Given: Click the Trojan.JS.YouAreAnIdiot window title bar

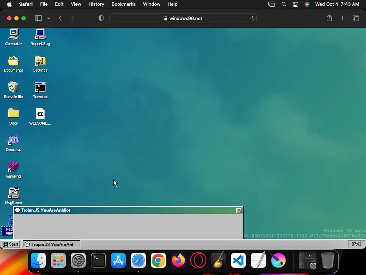Looking at the screenshot, I should coord(128,210).
